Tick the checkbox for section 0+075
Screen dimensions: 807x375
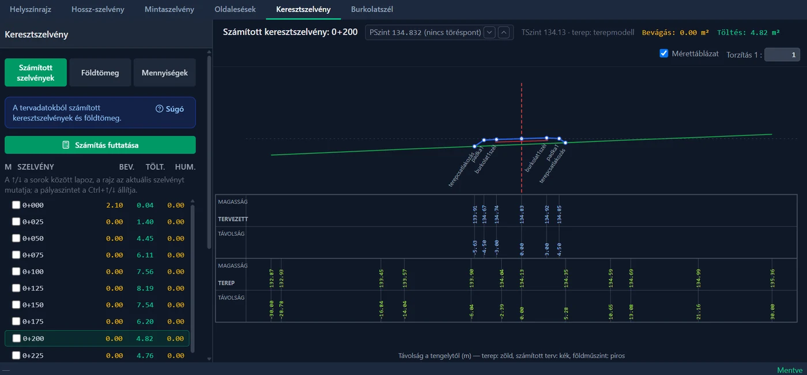pyautogui.click(x=16, y=255)
